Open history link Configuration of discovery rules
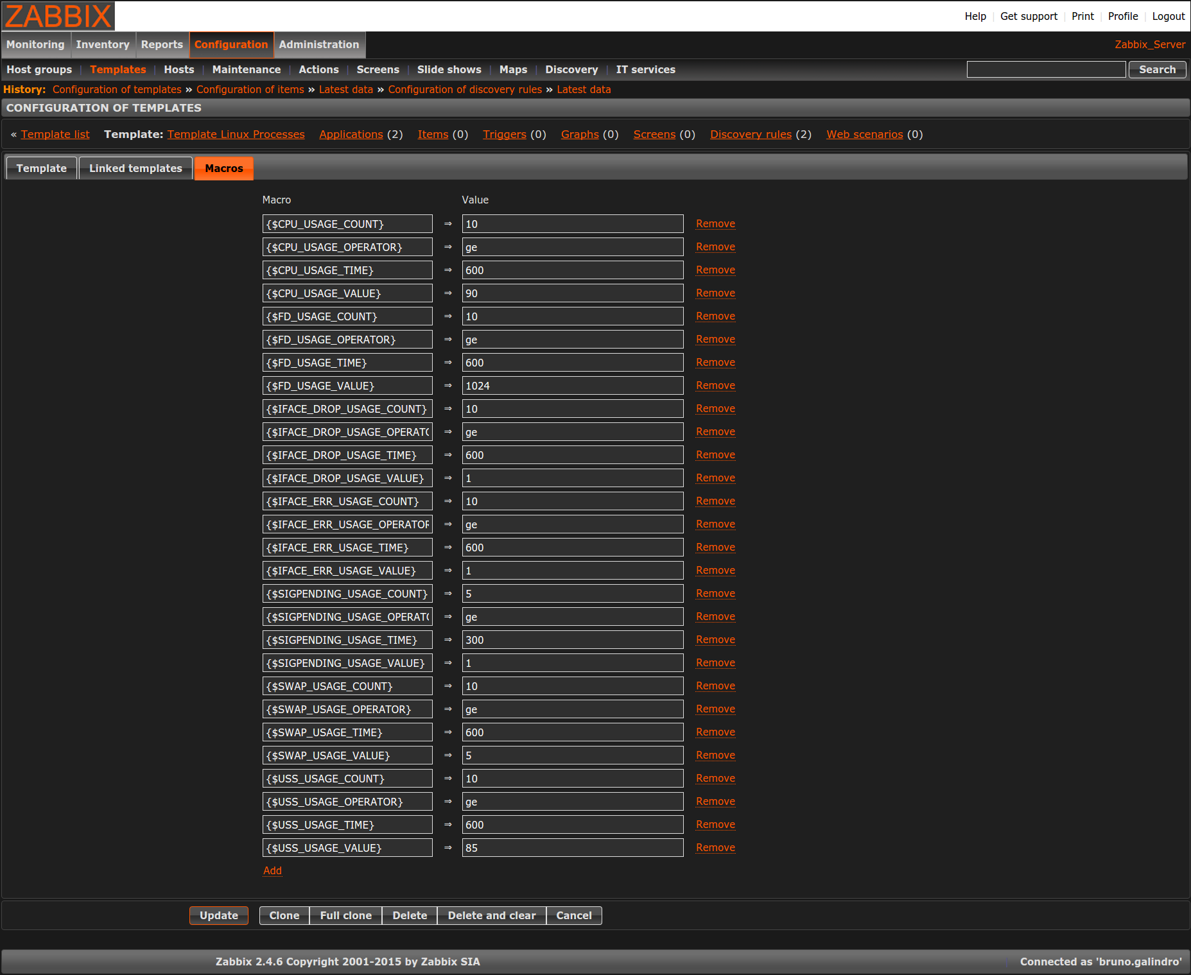Image resolution: width=1191 pixels, height=975 pixels. tap(465, 89)
